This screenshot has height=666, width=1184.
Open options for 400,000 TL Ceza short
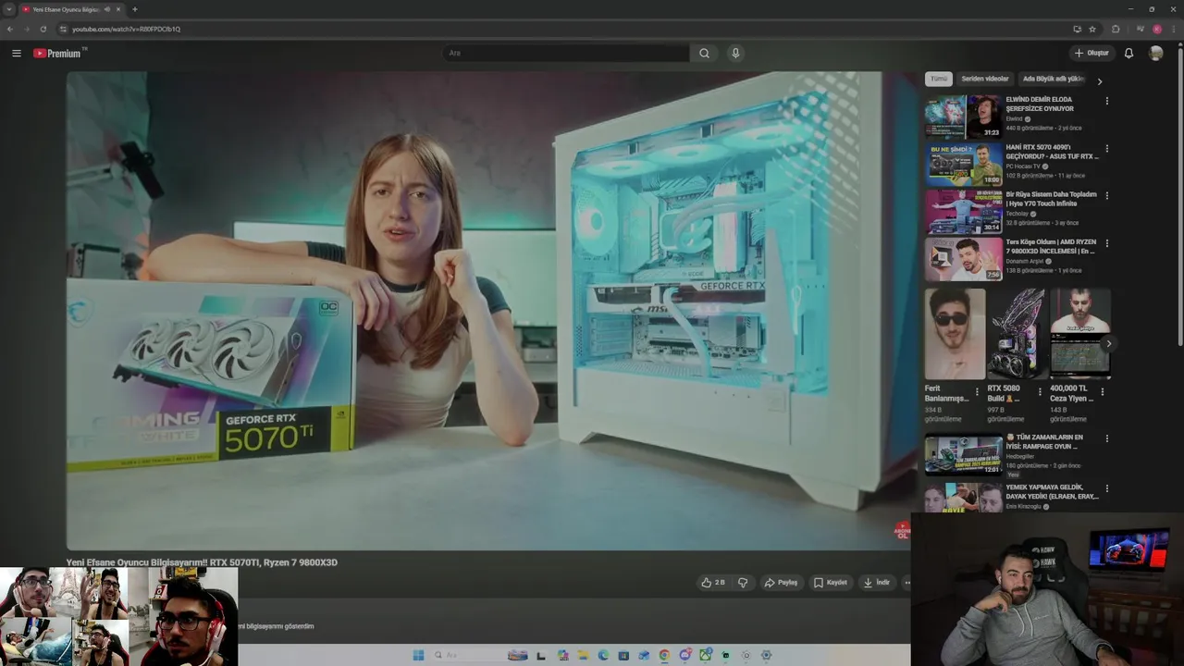[1102, 391]
